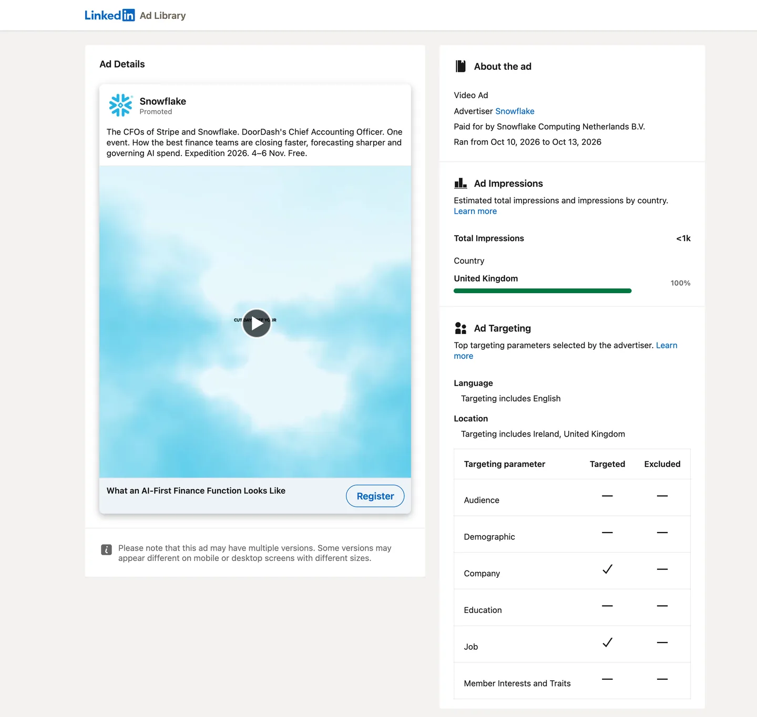Click the Register button
This screenshot has width=757, height=717.
click(x=375, y=496)
